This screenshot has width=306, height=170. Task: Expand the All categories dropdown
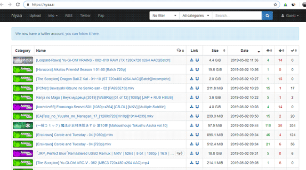pos(196,15)
